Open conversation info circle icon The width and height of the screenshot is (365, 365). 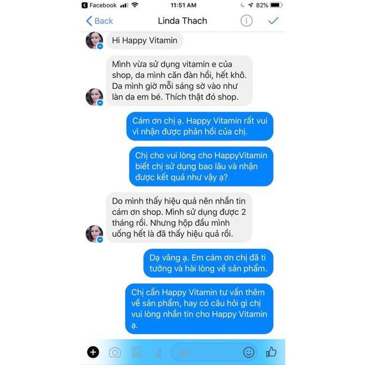pos(246,21)
